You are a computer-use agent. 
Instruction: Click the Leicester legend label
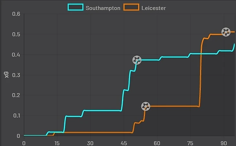(x=154, y=8)
